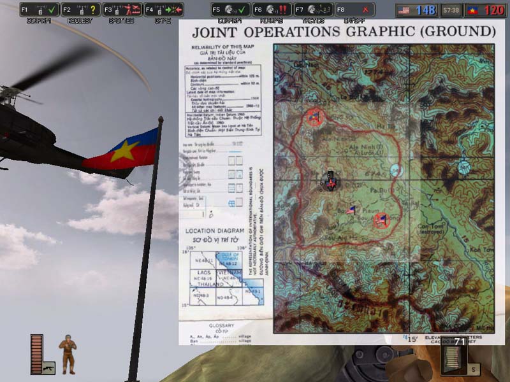Click the US flag ticket counter
The image size is (510, 382).
coord(416,10)
